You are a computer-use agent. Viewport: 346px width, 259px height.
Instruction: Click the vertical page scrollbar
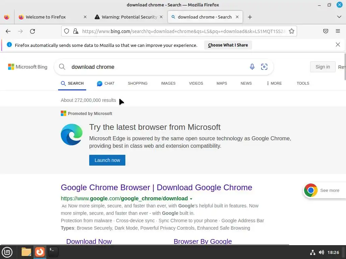(345, 66)
